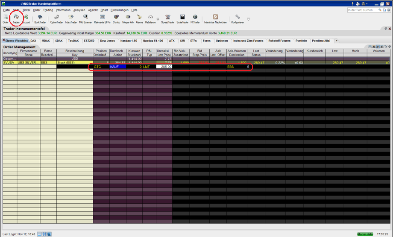The image size is (393, 237).
Task: Select the Portfolio tab
Action: coord(301,41)
